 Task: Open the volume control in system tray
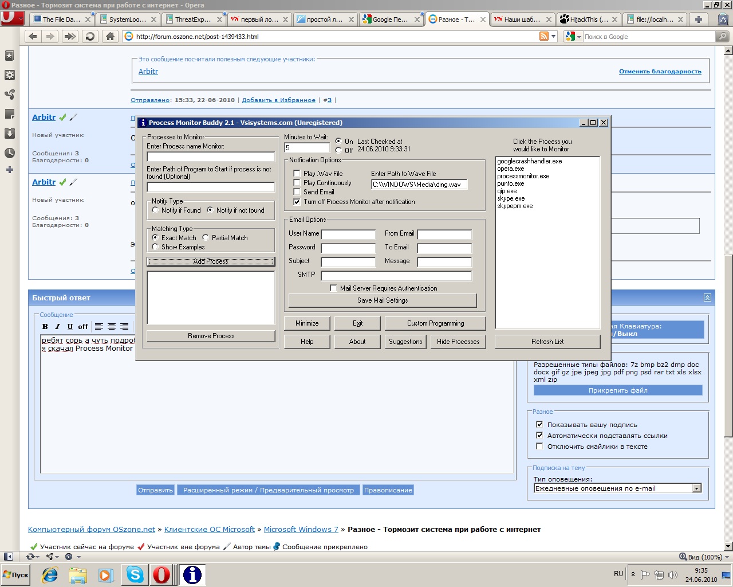pyautogui.click(x=672, y=574)
